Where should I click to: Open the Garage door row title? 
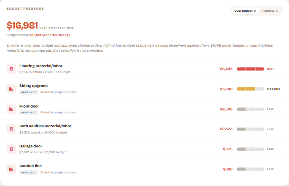[x=31, y=146]
